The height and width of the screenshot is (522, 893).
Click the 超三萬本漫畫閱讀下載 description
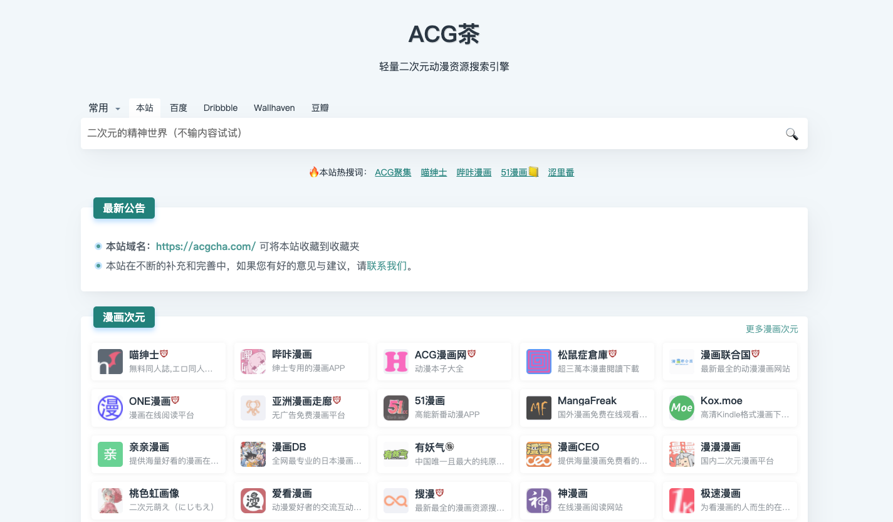(598, 368)
